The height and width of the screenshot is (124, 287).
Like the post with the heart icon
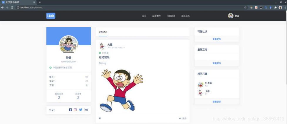(x=100, y=118)
